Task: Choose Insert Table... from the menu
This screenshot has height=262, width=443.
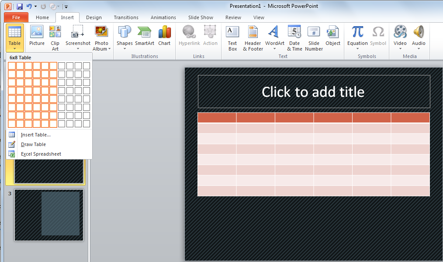Action: click(x=35, y=135)
